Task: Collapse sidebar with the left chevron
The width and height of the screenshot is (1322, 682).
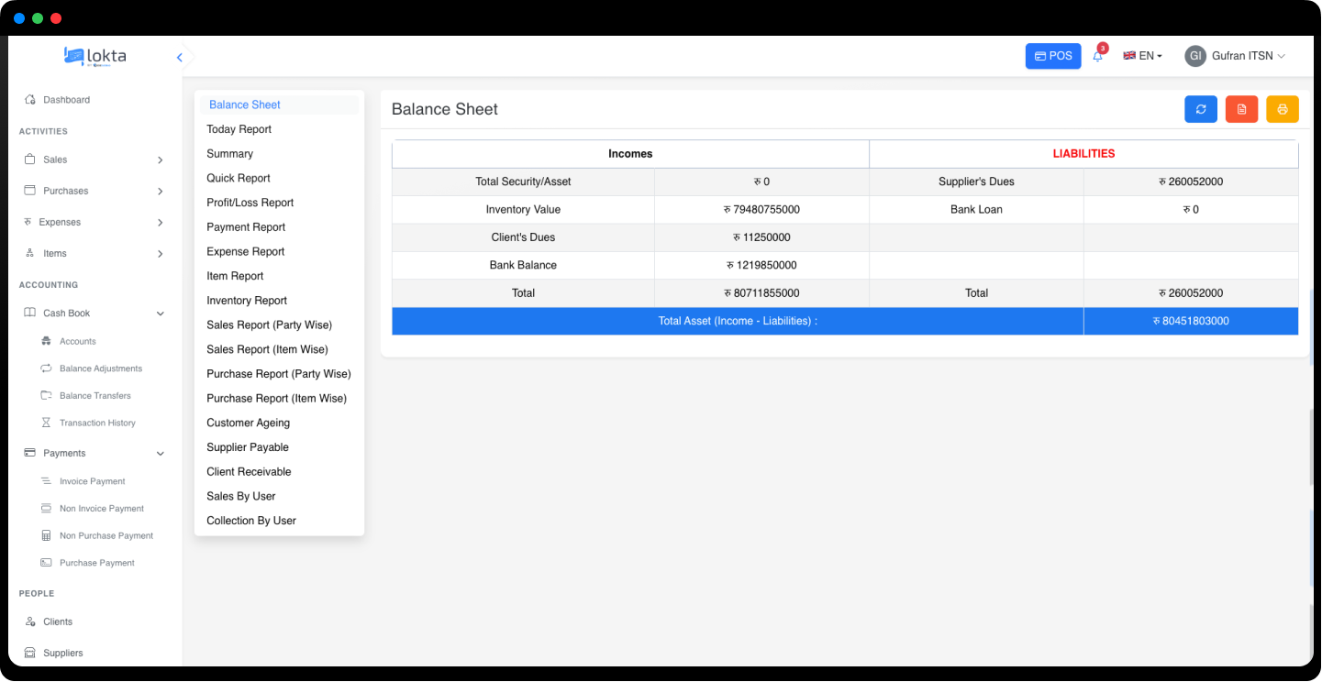Action: point(180,58)
